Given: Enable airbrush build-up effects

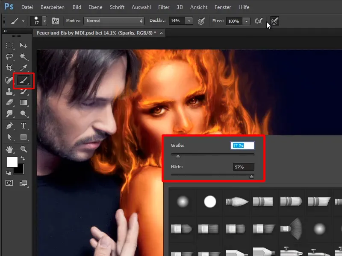Looking at the screenshot, I should click(259, 21).
